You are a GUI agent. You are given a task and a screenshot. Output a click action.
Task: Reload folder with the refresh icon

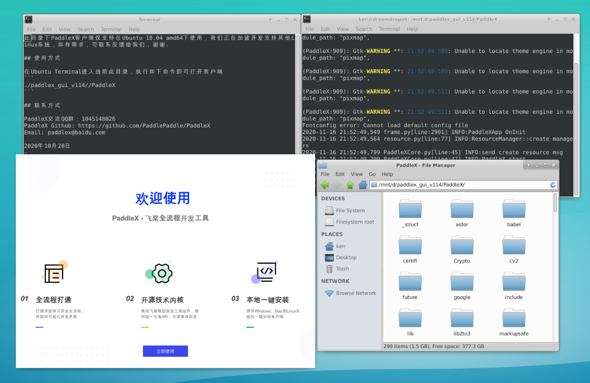553,185
